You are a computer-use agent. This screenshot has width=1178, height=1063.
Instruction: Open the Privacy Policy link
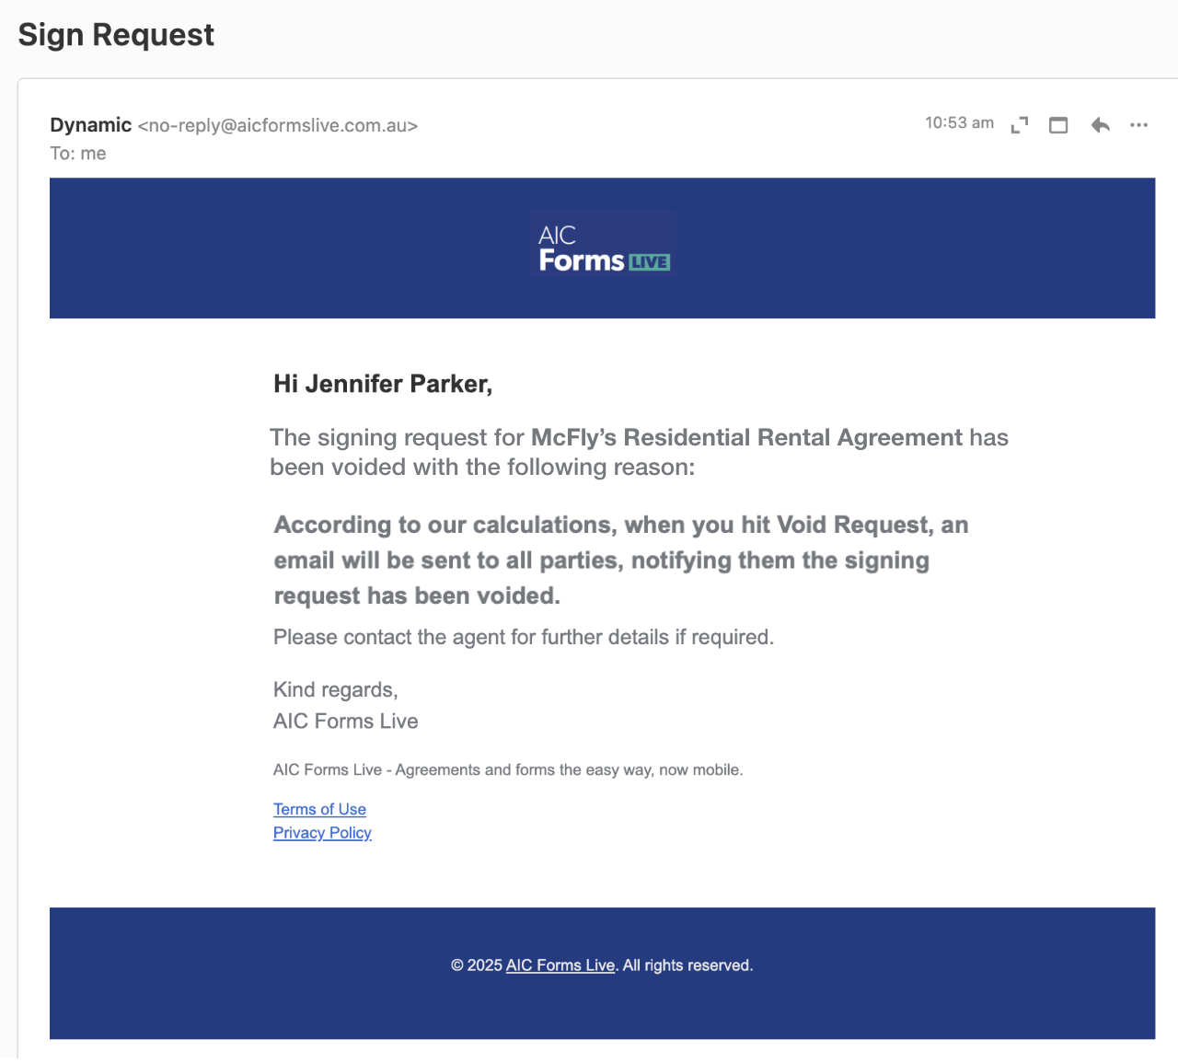pyautogui.click(x=322, y=832)
